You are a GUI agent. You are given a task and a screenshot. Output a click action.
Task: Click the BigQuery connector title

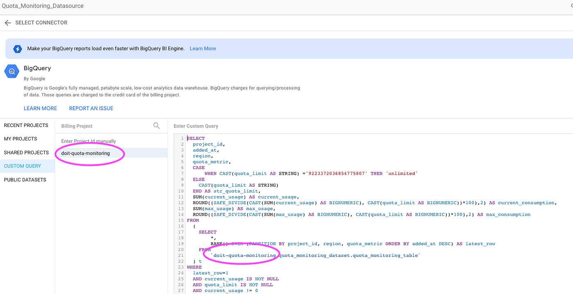coord(37,68)
